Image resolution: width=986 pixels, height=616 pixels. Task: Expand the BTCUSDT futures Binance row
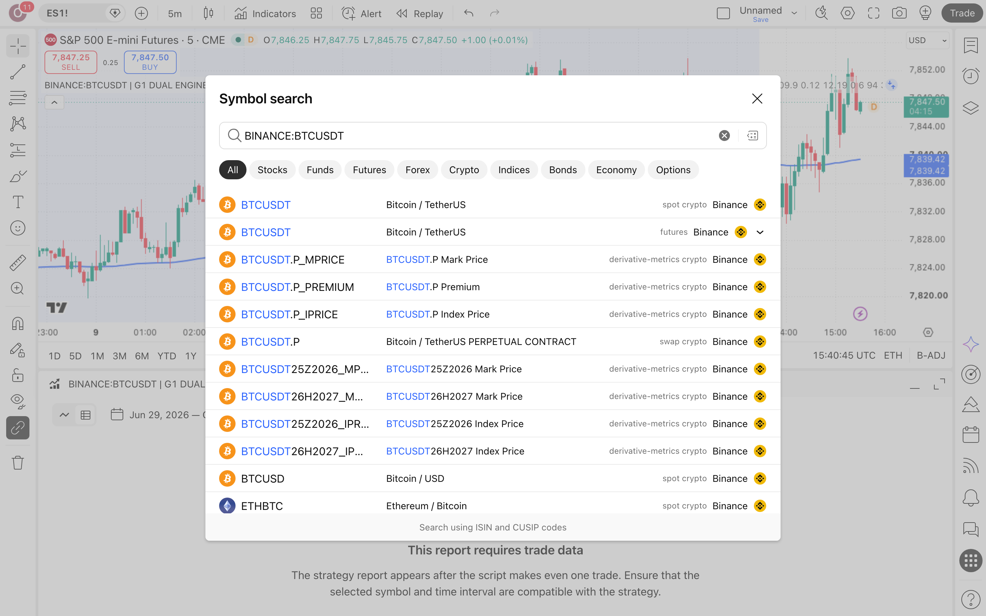760,232
